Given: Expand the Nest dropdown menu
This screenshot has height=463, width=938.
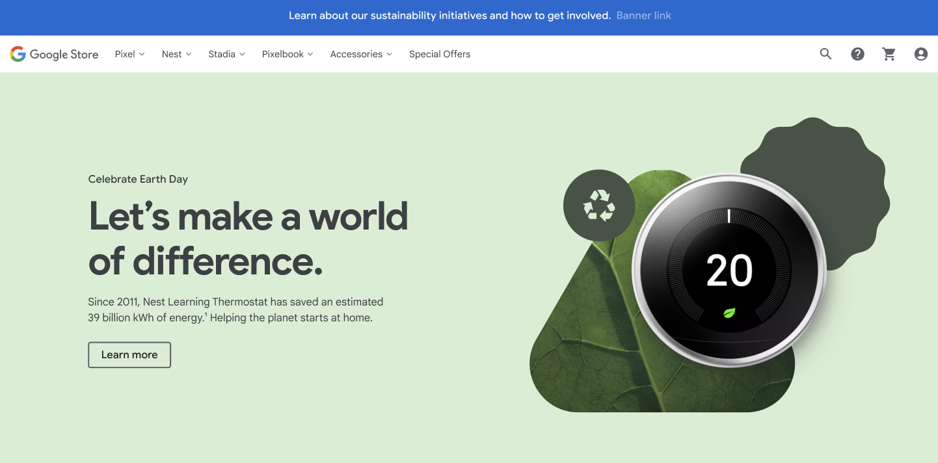Looking at the screenshot, I should (177, 54).
